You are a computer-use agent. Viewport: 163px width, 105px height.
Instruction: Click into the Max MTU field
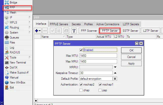click(x=98, y=55)
